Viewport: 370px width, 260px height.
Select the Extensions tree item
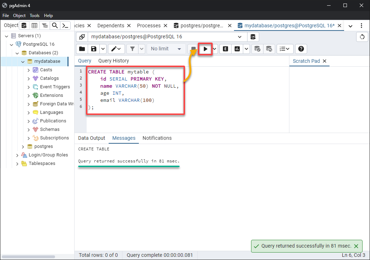(51, 95)
